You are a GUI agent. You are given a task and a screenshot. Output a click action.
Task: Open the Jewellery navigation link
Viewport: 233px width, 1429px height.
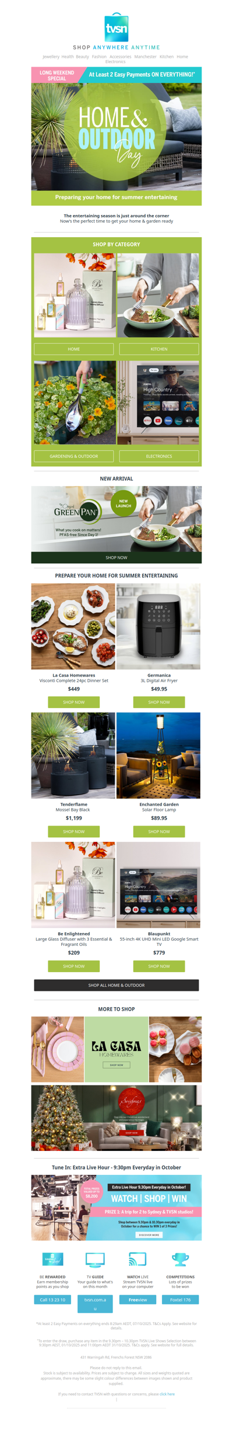[x=51, y=57]
